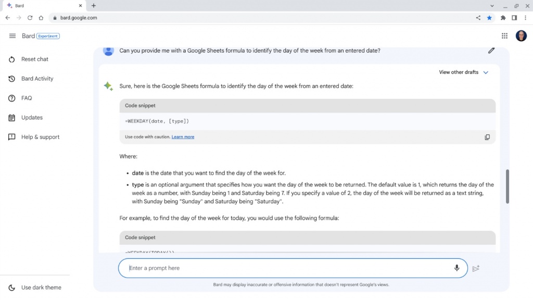The image size is (533, 300).
Task: Open browser side panel
Action: (514, 18)
